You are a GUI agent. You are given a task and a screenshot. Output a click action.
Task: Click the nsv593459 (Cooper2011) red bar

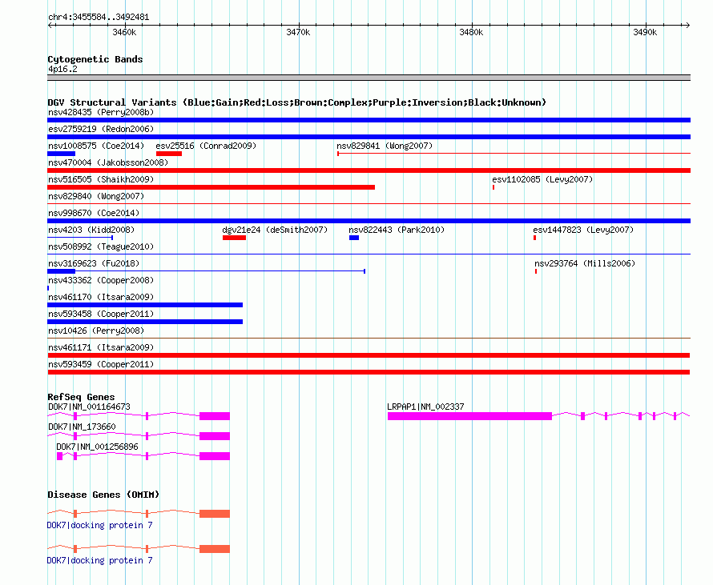click(369, 372)
